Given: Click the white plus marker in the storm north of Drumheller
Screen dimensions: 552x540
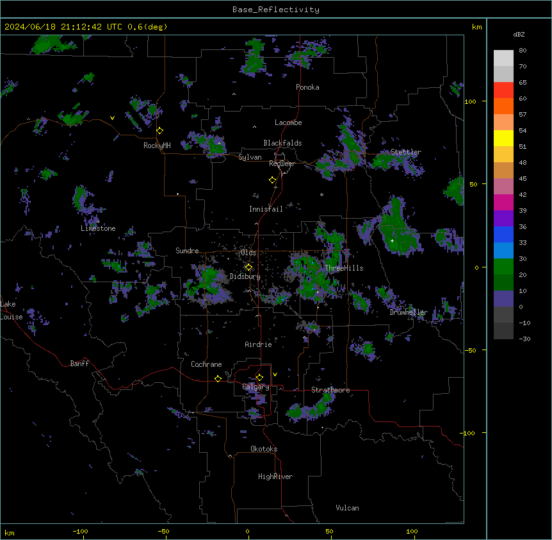Looking at the screenshot, I should point(392,240).
